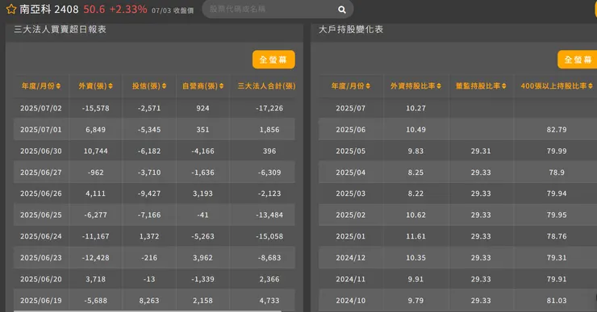Image resolution: width=597 pixels, height=312 pixels.
Task: Click the 2025/05 month row
Action: tap(457, 151)
